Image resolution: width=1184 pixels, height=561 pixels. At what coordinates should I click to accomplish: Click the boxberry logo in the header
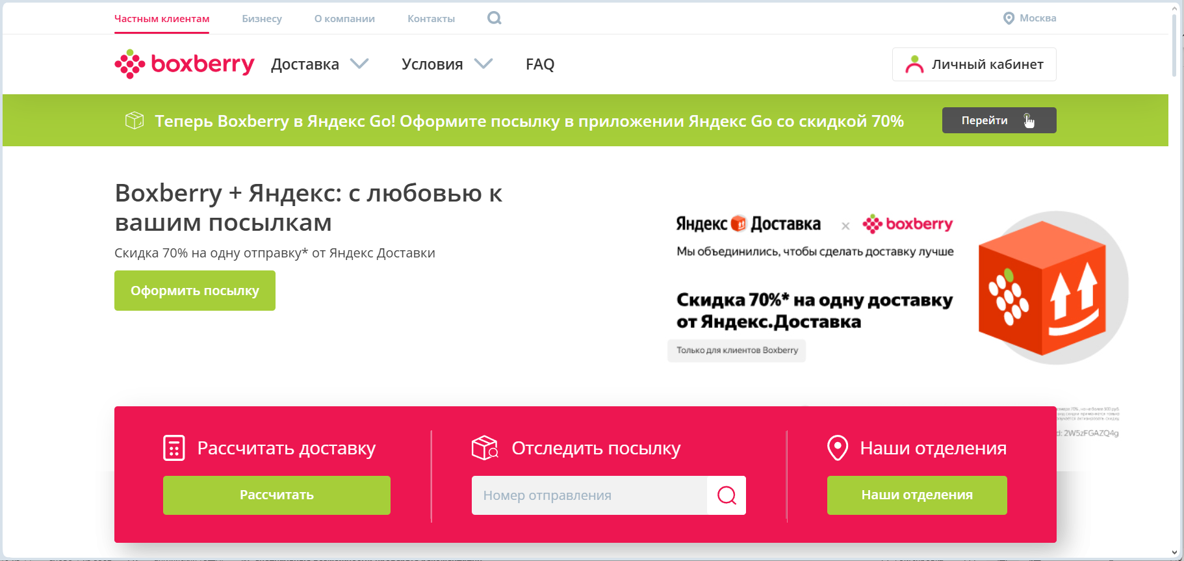click(185, 64)
